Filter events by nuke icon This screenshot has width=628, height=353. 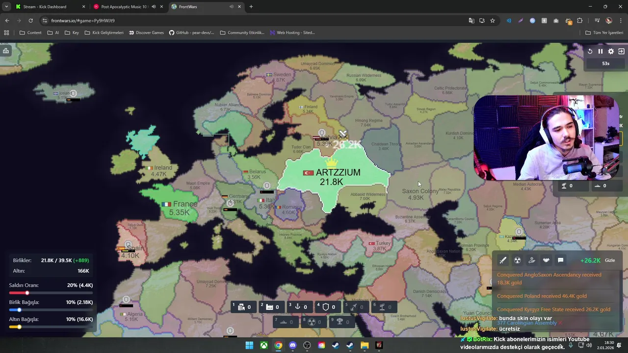tap(517, 260)
